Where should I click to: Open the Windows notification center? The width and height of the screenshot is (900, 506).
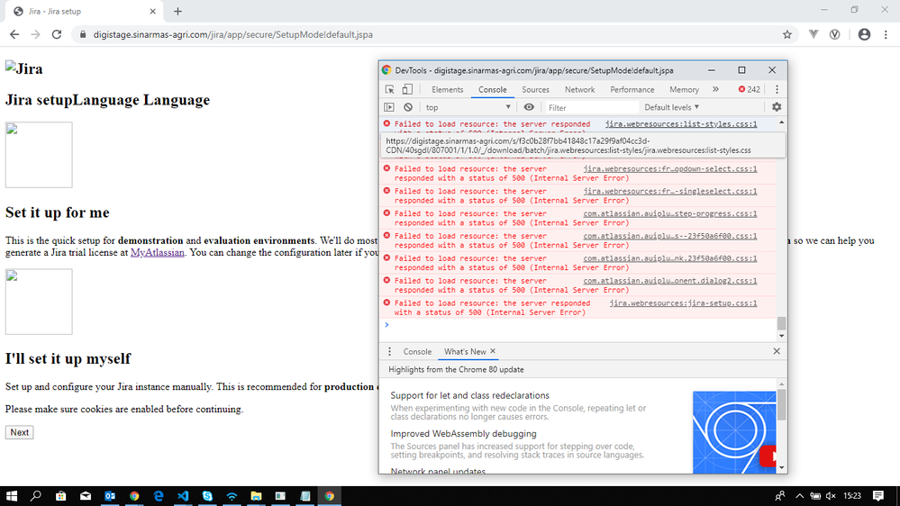tap(878, 496)
